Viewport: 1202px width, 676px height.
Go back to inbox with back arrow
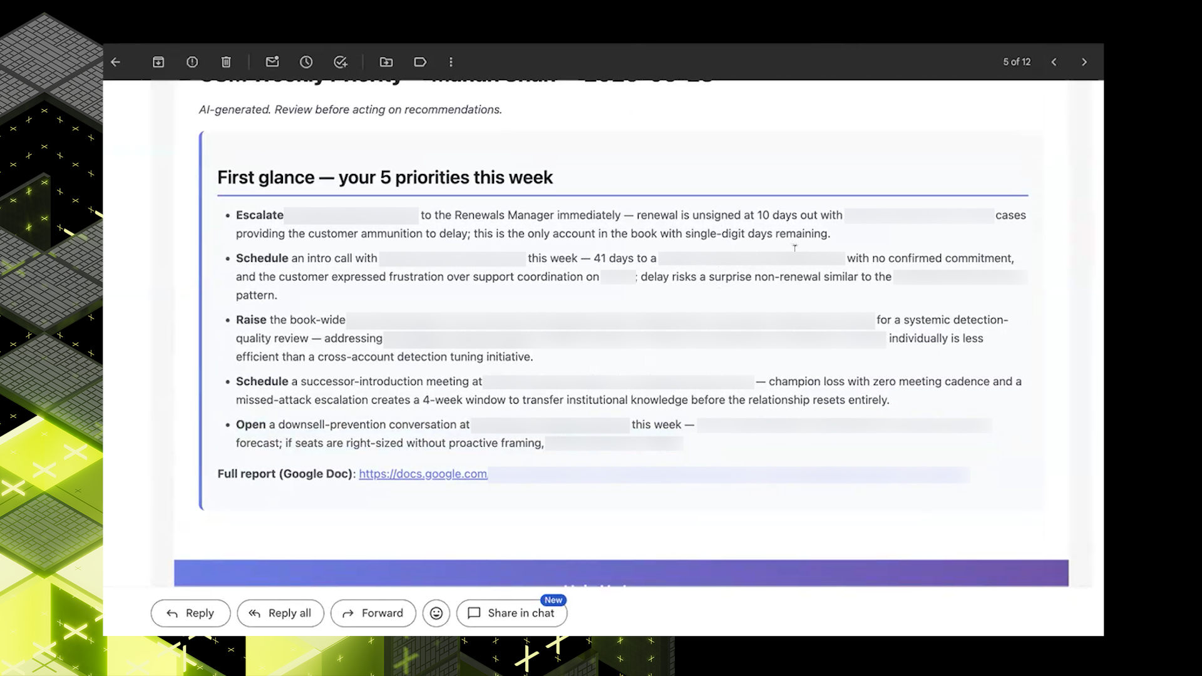115,62
